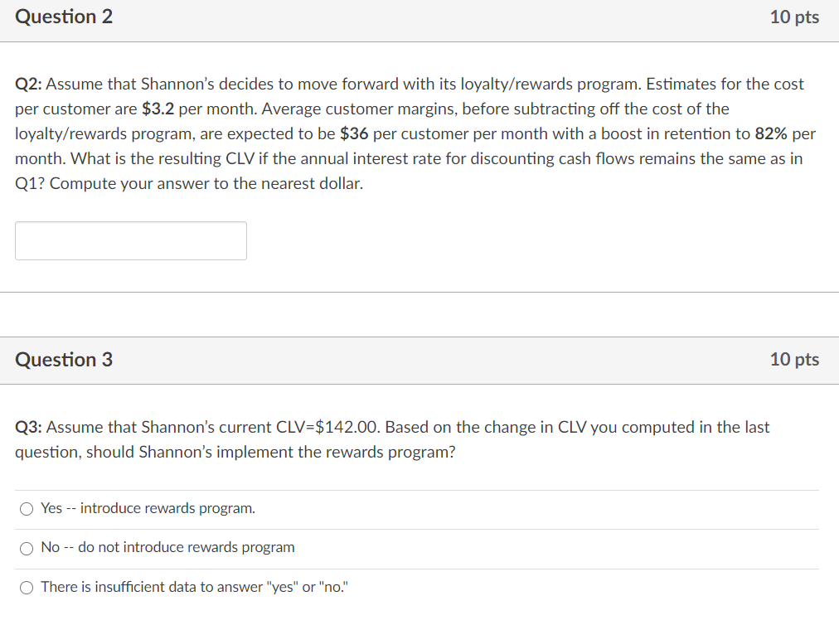Viewport: 839px width, 625px height.
Task: Click the "Yes -- introduce rewards program." label text
Action: (148, 508)
